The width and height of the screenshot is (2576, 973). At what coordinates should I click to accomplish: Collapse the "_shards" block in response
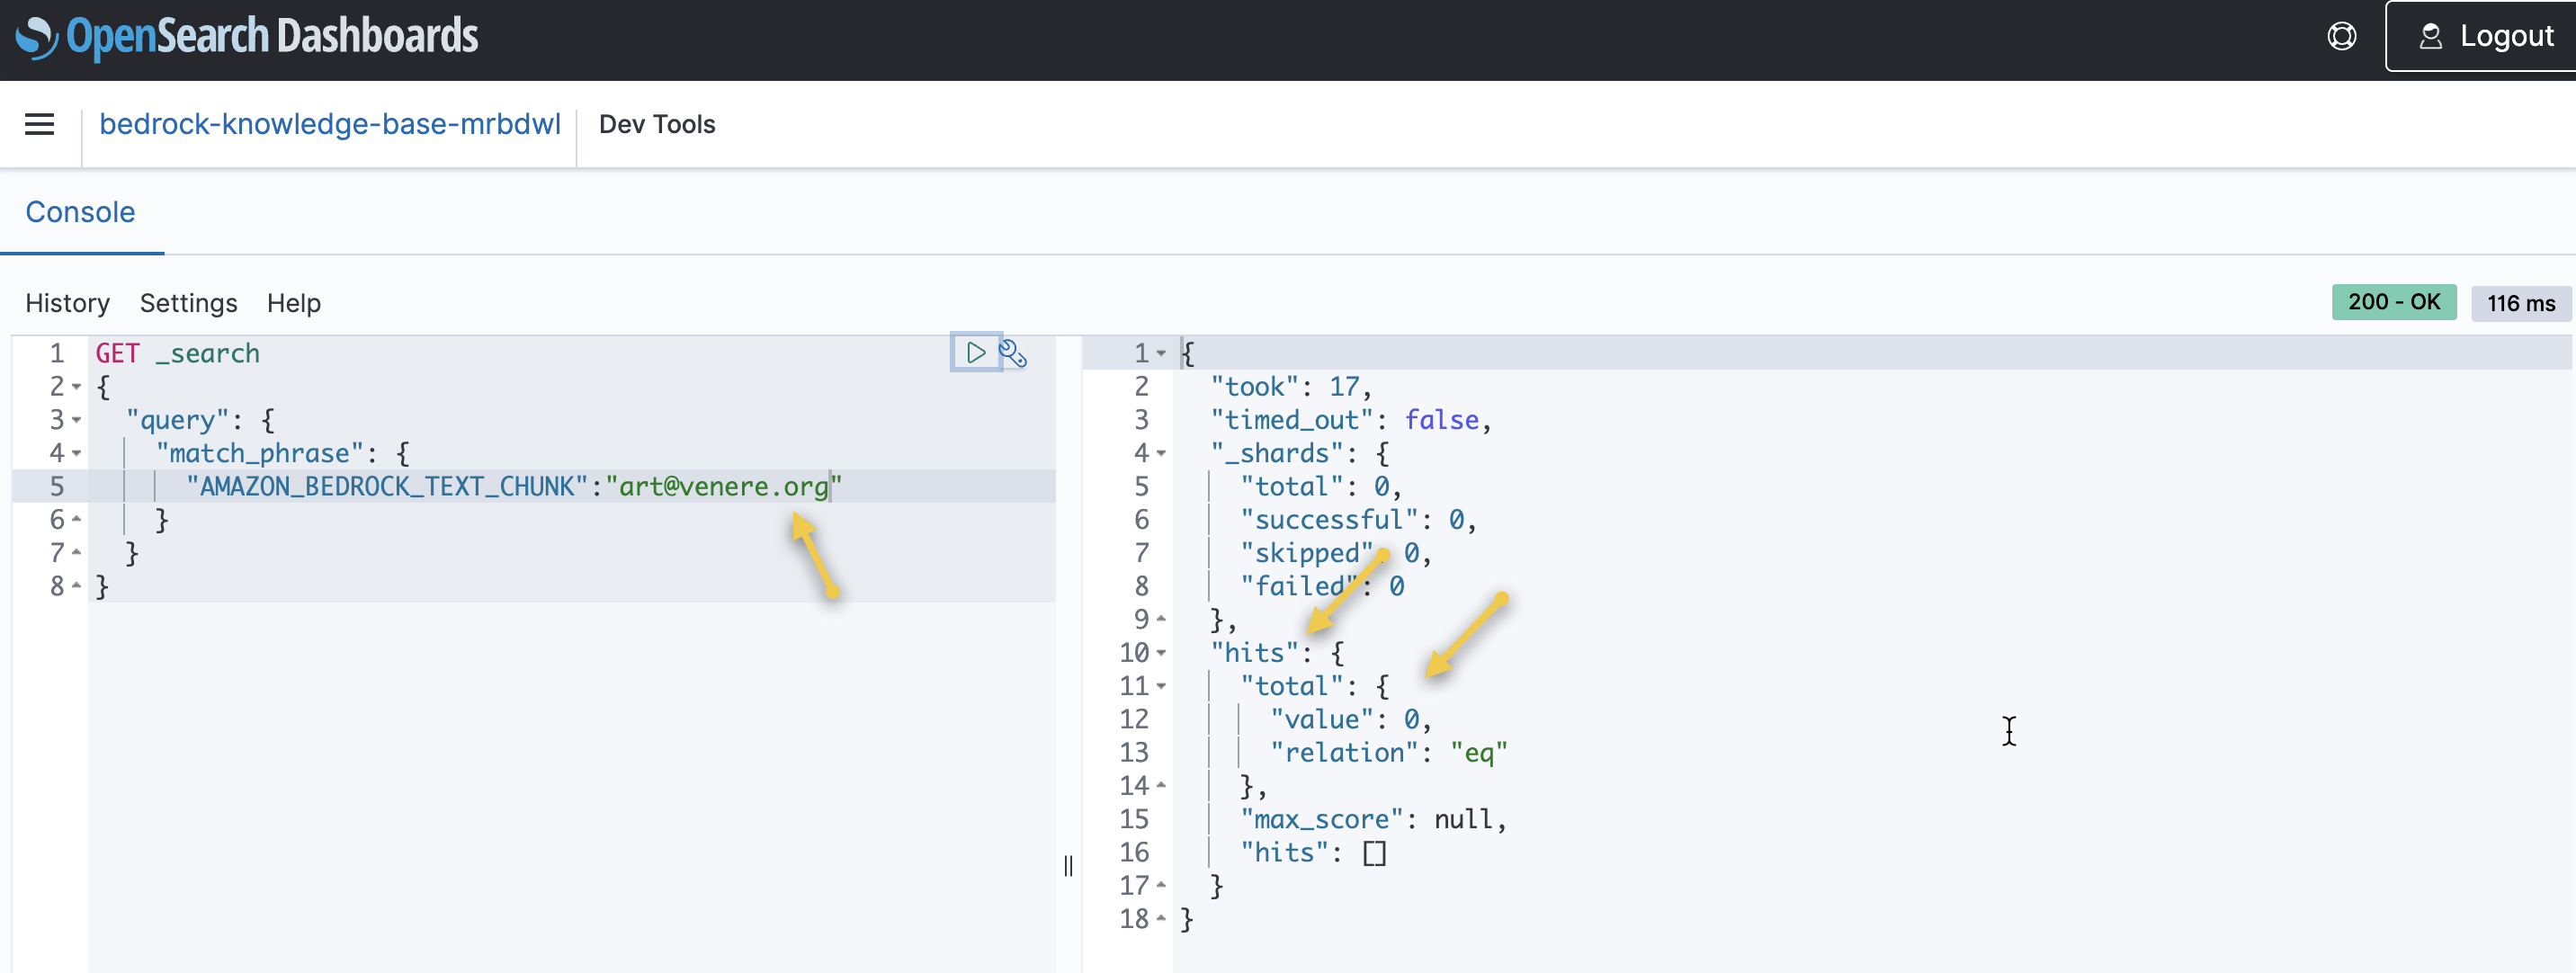1161,453
